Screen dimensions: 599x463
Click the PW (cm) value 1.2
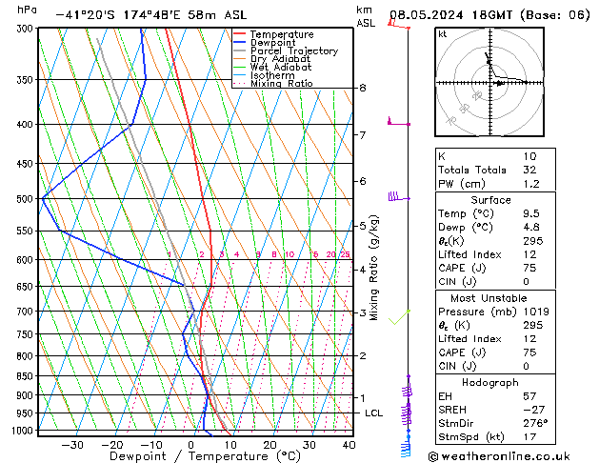tap(531, 184)
